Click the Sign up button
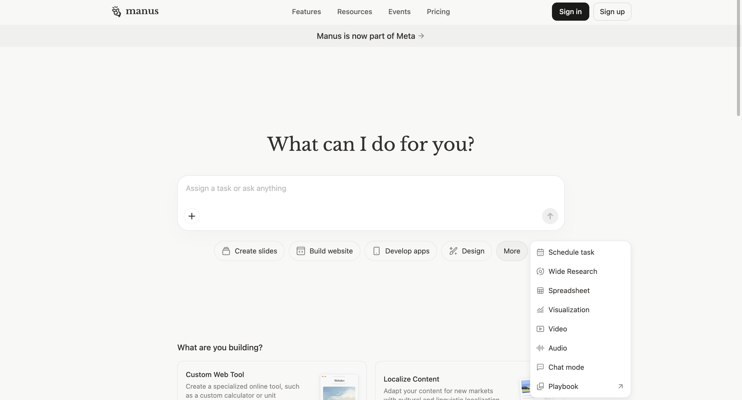742x400 pixels. (612, 12)
